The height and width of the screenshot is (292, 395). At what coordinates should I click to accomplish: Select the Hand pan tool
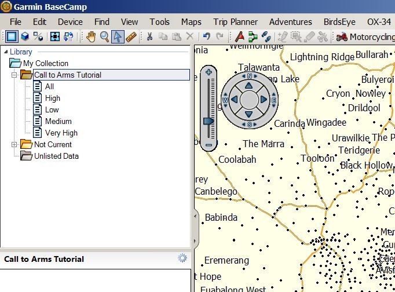91,36
